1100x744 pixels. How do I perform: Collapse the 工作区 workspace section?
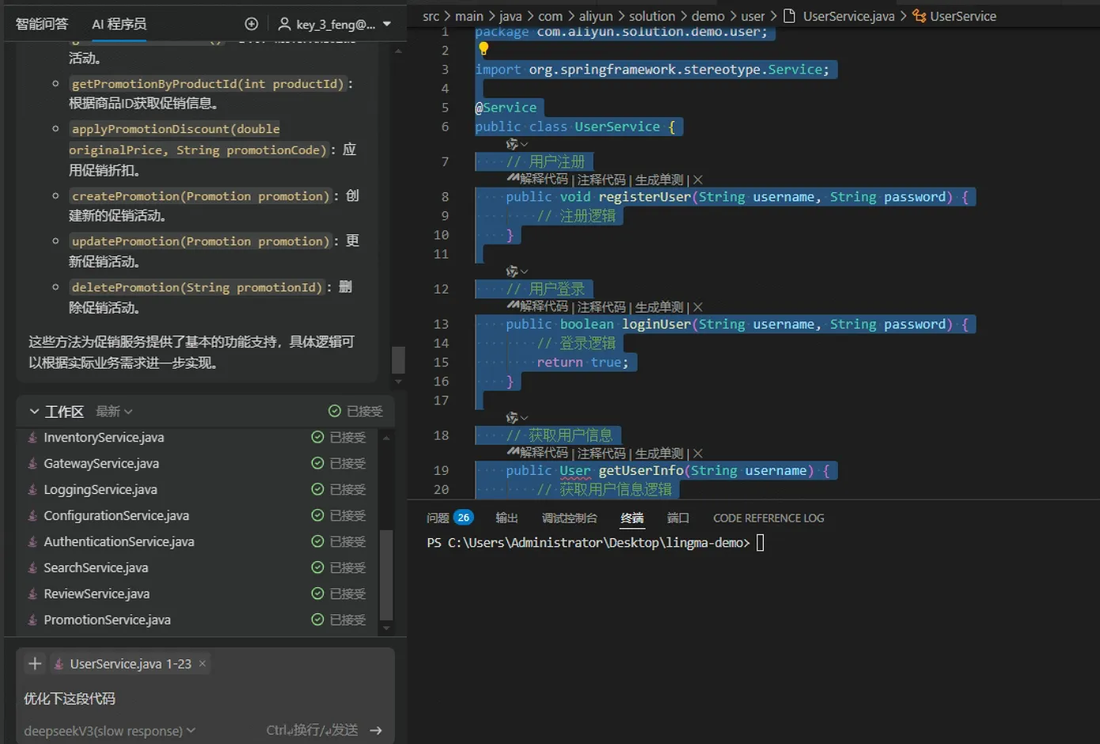point(35,412)
